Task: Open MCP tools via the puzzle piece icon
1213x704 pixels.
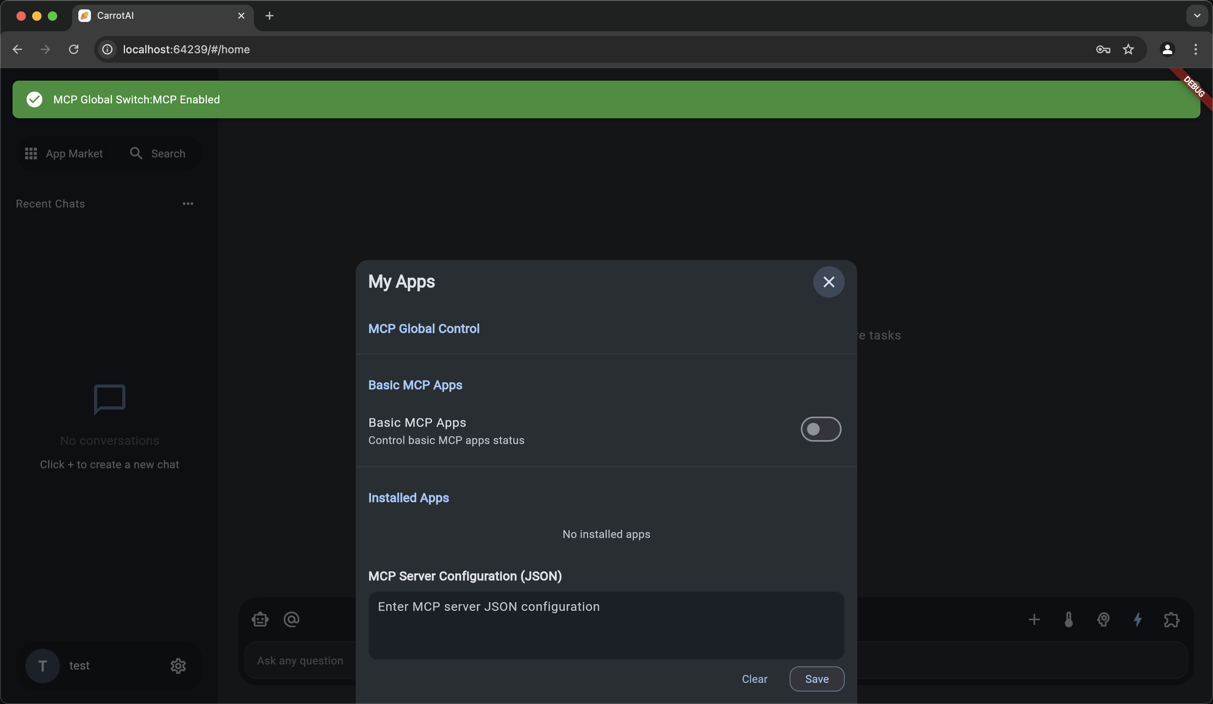Action: click(1171, 620)
